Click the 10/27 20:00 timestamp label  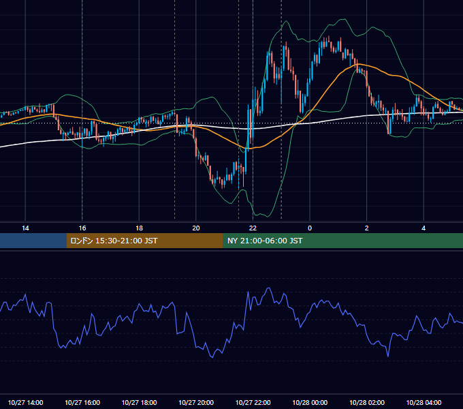(x=196, y=402)
